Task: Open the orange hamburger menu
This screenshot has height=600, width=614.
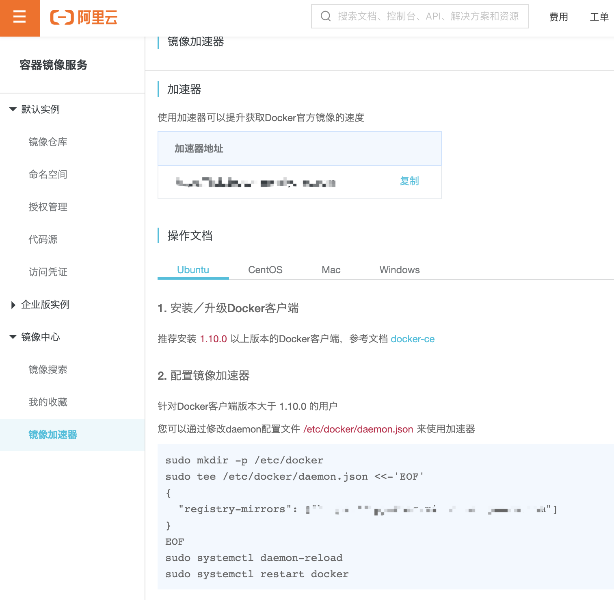Action: (19, 18)
